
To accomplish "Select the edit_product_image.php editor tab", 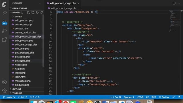I will (x=63, y=3).
